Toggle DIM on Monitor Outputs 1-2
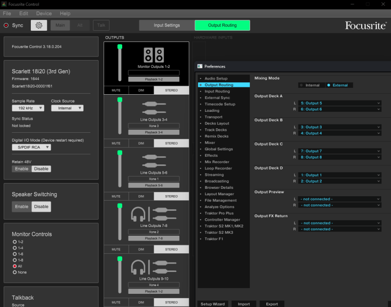391x307 pixels. (141, 90)
